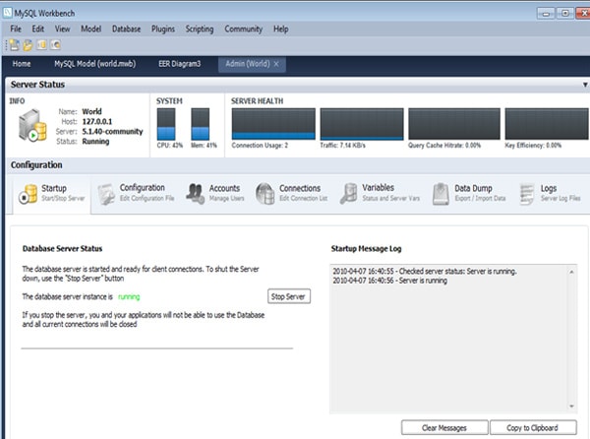The image size is (590, 439).
Task: Open the Configuration file icon
Action: [106, 194]
